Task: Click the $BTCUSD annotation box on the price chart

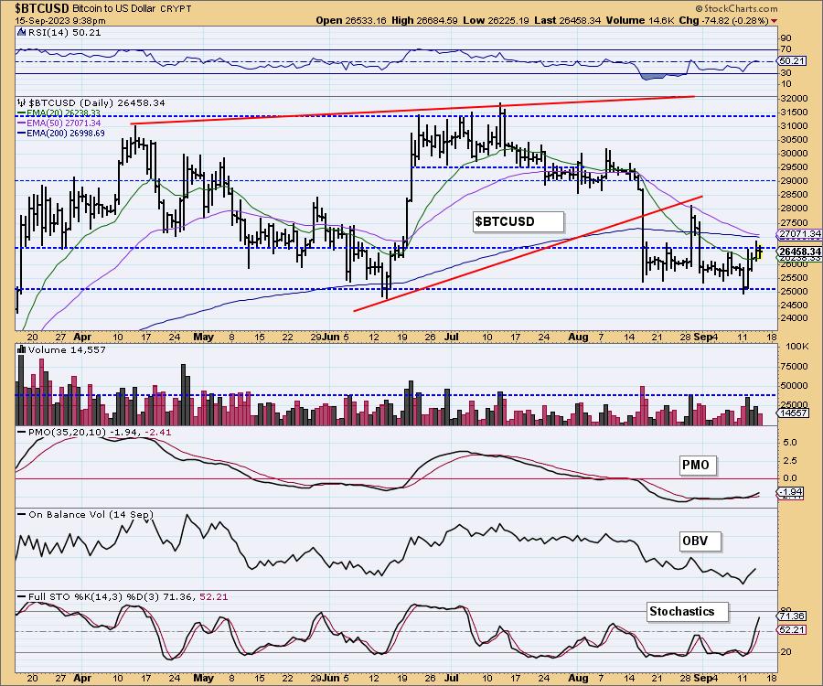Action: [x=518, y=221]
